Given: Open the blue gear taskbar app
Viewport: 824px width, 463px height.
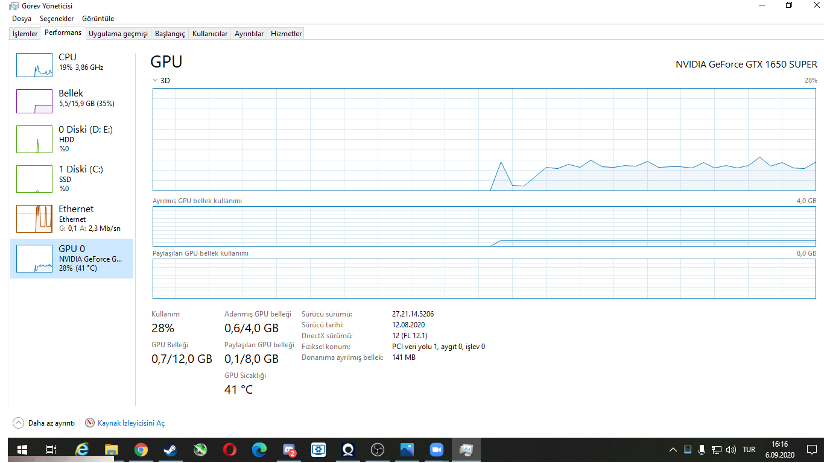Looking at the screenshot, I should pyautogui.click(x=319, y=450).
